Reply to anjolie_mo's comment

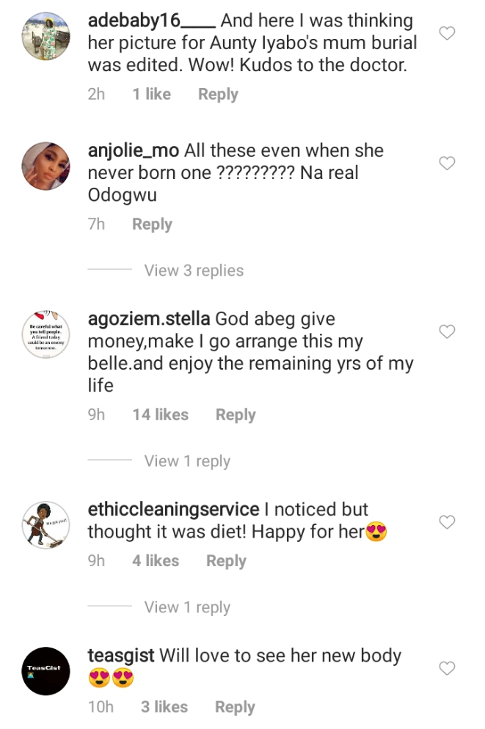click(x=152, y=224)
